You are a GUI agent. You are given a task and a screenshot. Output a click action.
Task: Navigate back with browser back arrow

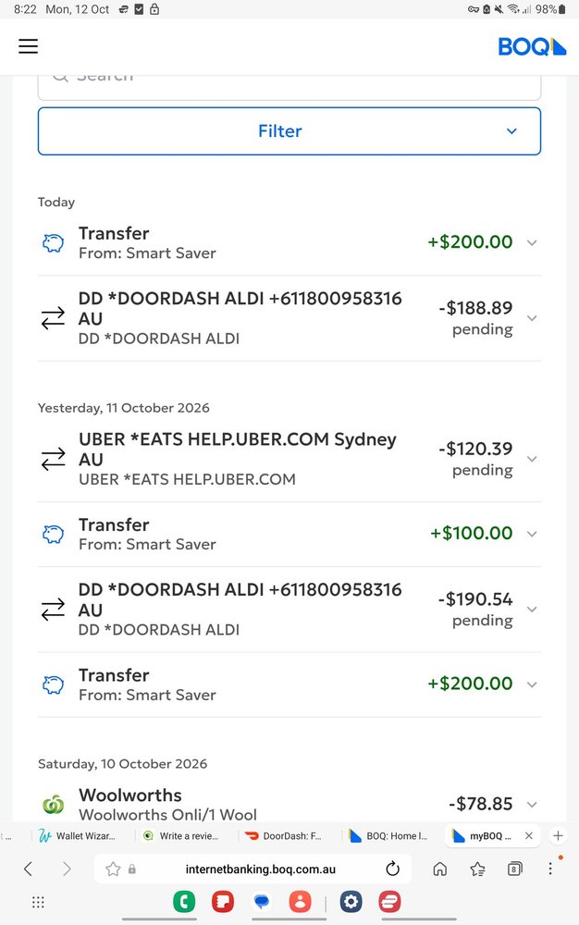pyautogui.click(x=28, y=869)
